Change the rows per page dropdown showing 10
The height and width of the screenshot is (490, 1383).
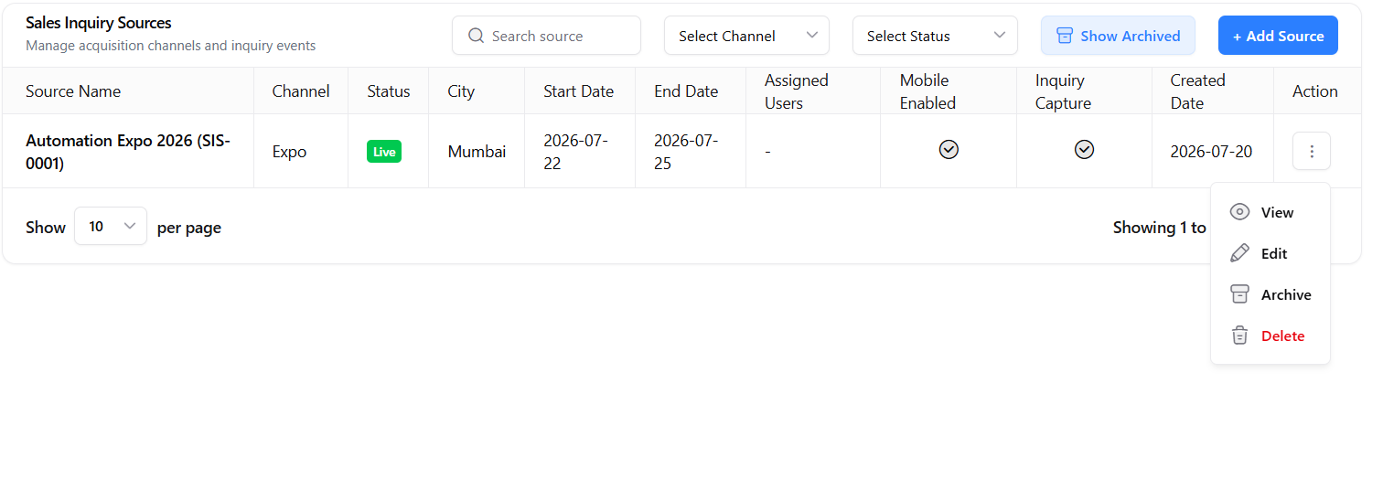111,226
